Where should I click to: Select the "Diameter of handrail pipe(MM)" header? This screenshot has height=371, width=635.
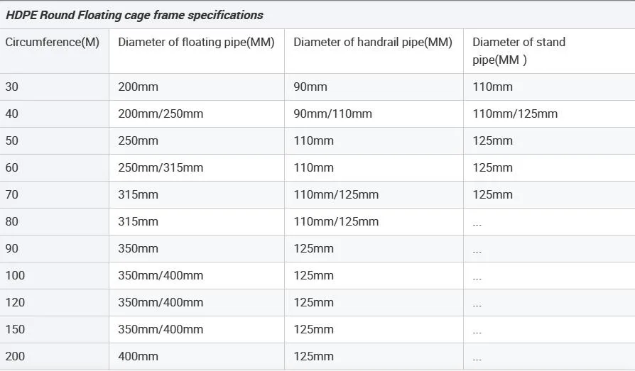[373, 42]
